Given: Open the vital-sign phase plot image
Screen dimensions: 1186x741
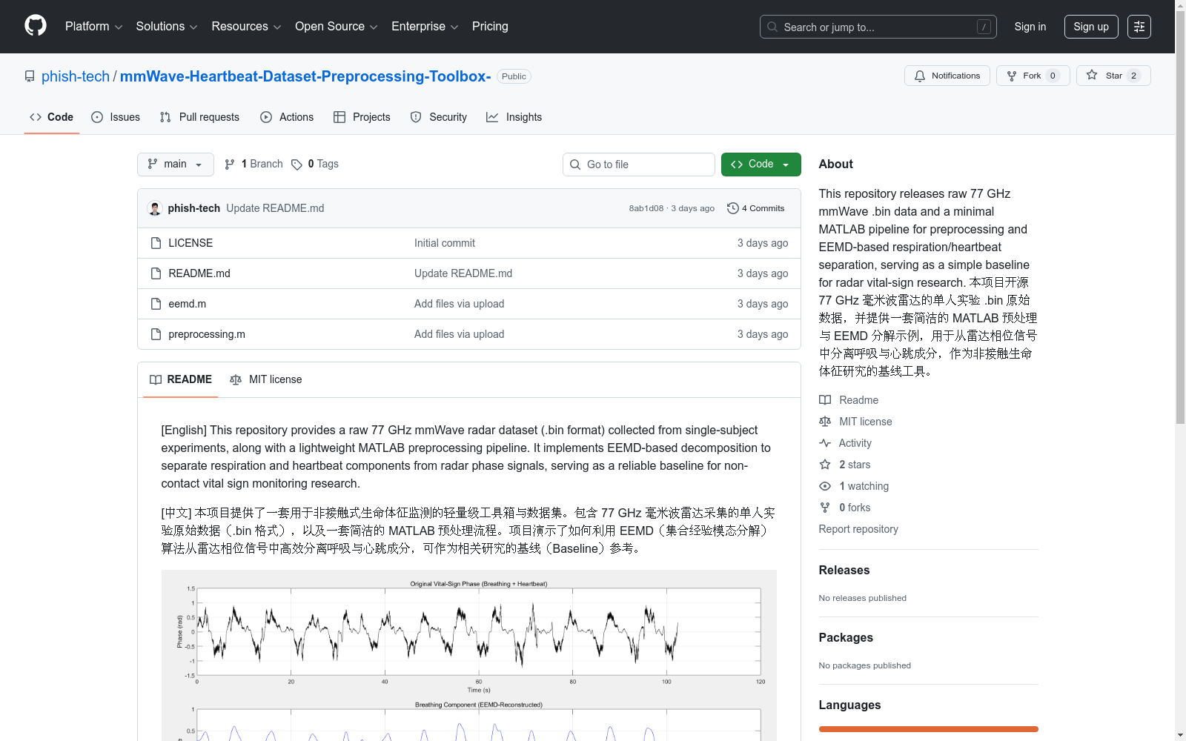Looking at the screenshot, I should point(469,655).
